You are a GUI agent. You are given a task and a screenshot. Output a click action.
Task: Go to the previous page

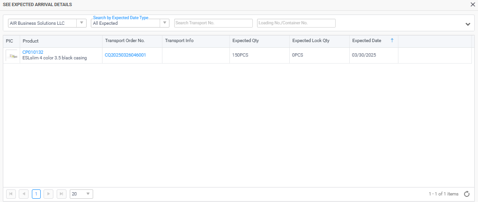tap(24, 194)
